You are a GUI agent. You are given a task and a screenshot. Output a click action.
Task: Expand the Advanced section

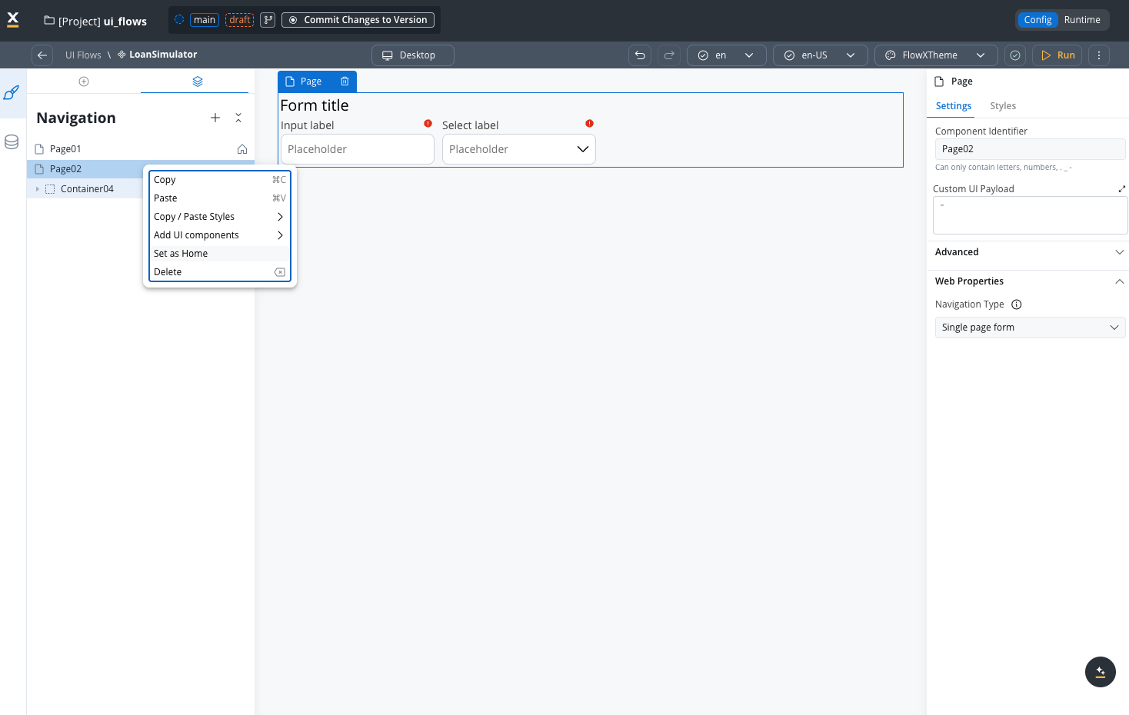[x=1028, y=252]
